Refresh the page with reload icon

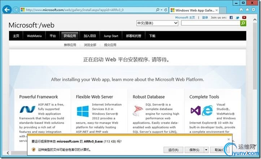[x=166, y=10]
